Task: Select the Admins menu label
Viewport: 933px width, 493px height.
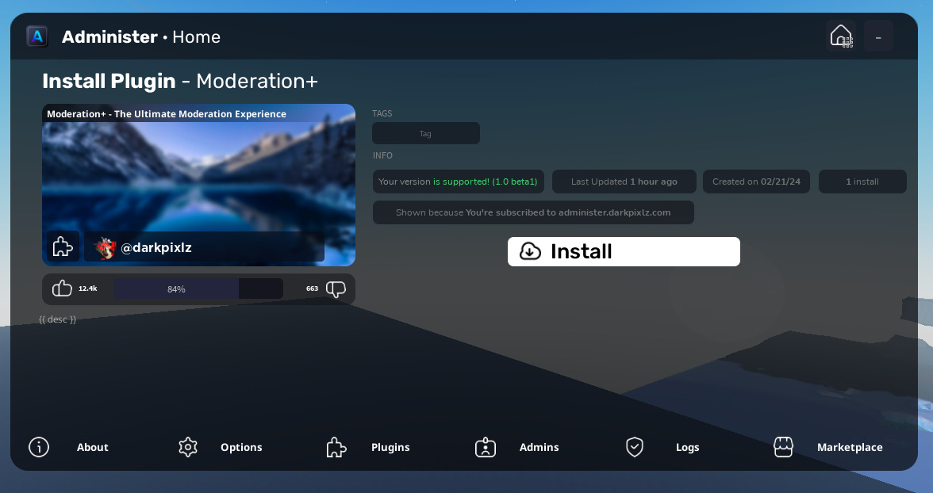Action: (539, 447)
